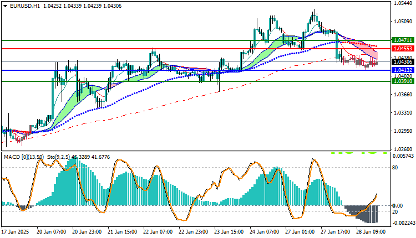
Task: Click the 21 Jan 15:00 time label
Action: click(123, 232)
